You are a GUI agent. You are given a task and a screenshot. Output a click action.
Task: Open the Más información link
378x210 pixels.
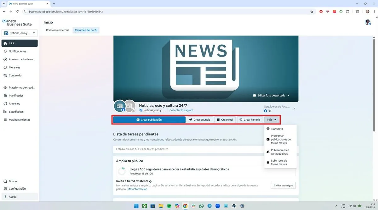coord(137,189)
